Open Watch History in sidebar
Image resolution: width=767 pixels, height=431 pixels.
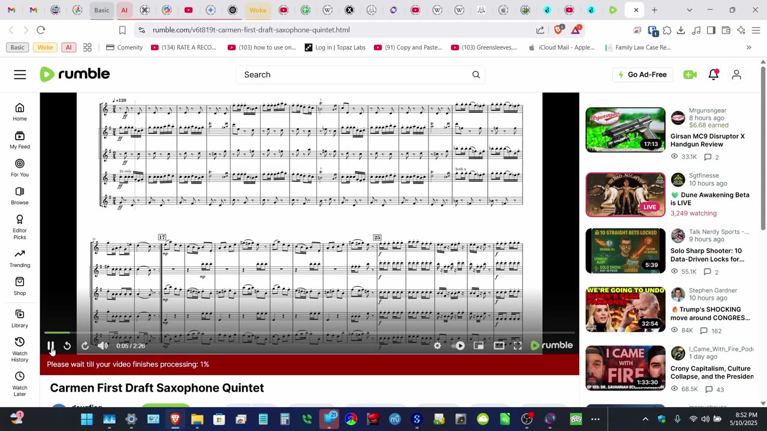point(20,350)
